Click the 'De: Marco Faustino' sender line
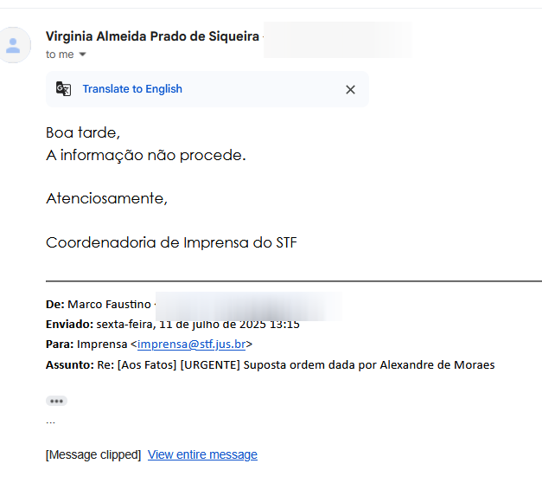Image resolution: width=542 pixels, height=483 pixels. click(x=99, y=305)
